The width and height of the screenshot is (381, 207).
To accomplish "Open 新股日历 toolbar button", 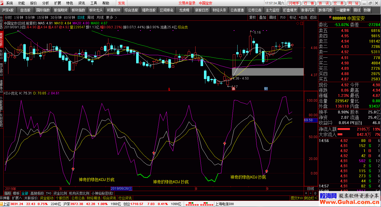I will point(202,10).
